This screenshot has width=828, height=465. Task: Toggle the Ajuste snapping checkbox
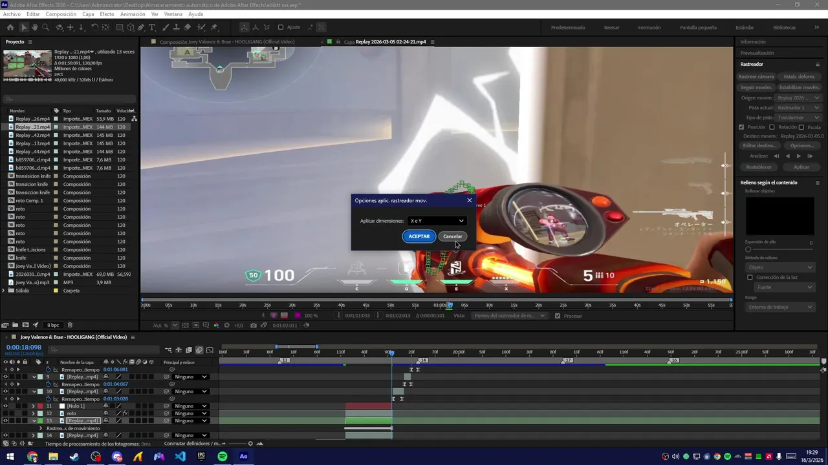click(x=280, y=27)
